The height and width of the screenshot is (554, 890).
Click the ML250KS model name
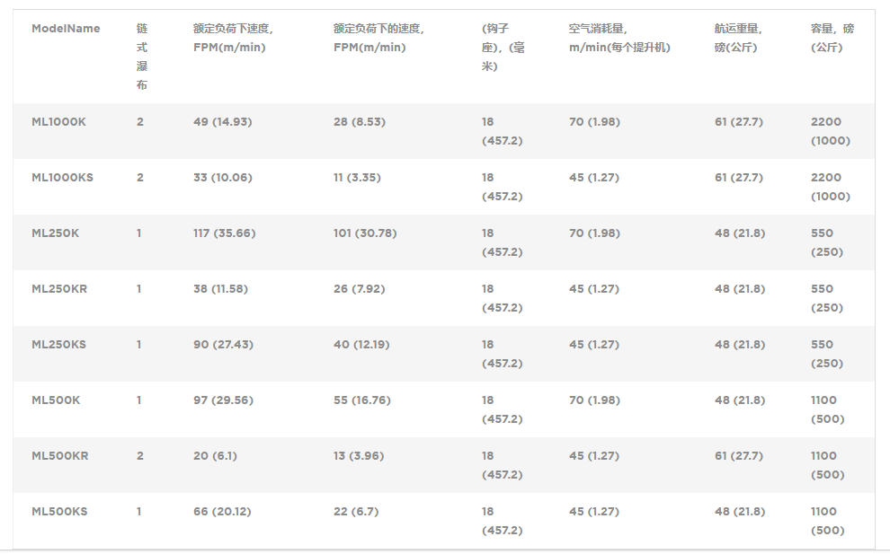pos(58,345)
